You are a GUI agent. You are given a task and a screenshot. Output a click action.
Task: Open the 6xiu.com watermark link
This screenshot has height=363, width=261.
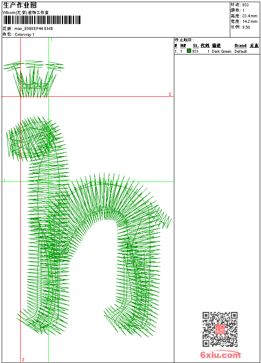(x=221, y=355)
